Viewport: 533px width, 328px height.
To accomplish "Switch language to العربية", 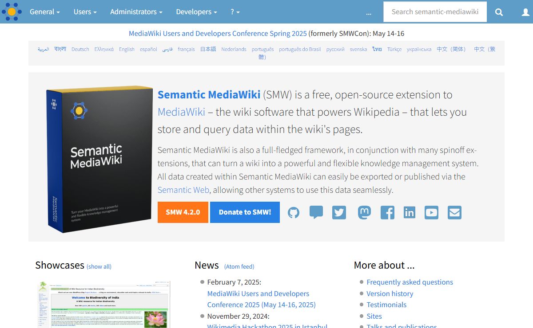I will pos(43,49).
